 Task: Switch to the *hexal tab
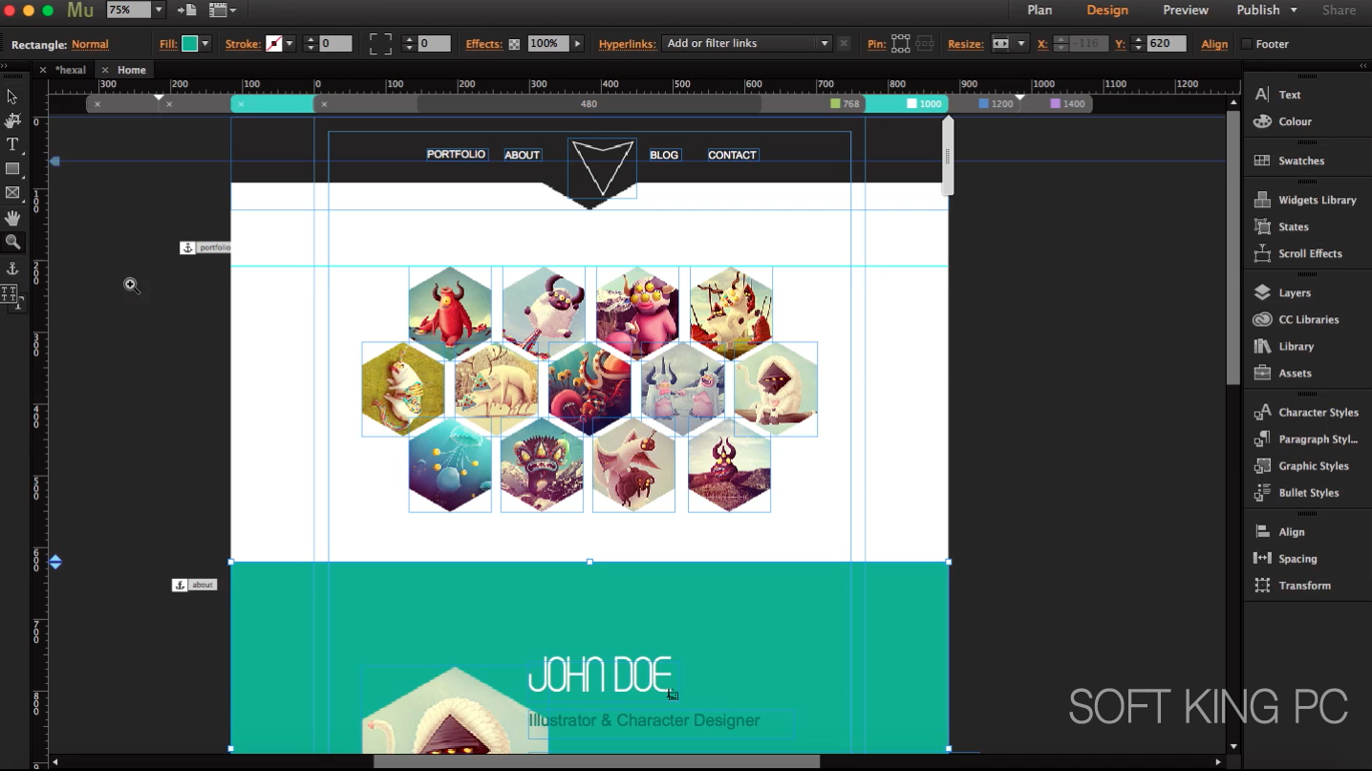71,70
